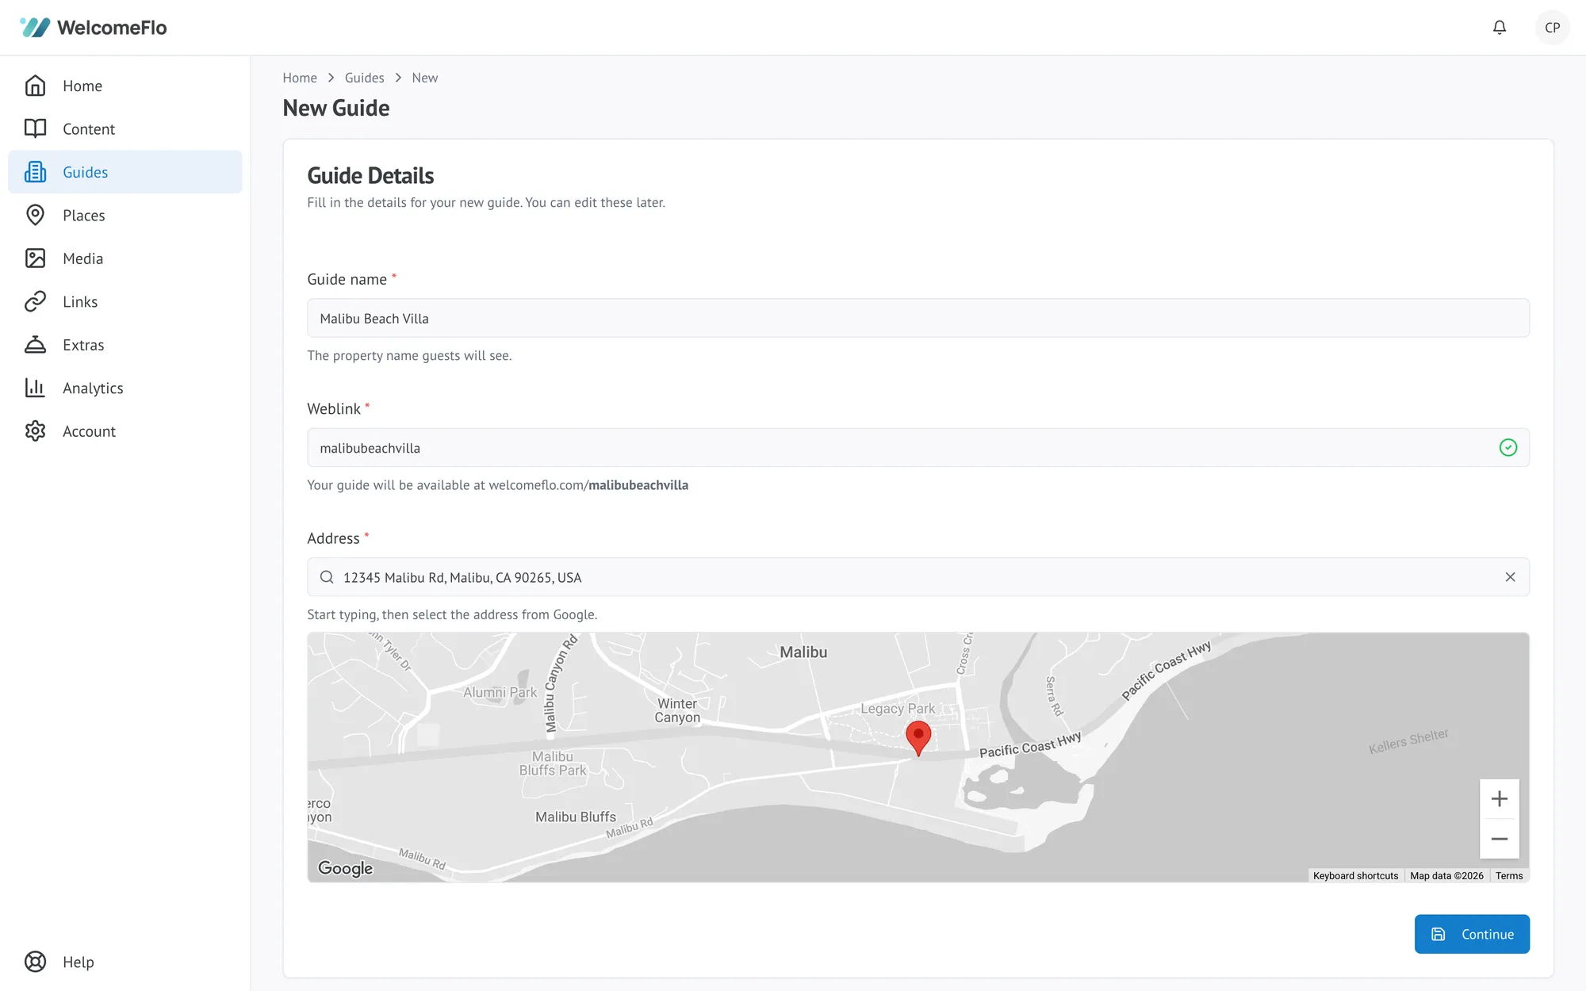1586x991 pixels.
Task: Click the red map location pin
Action: coord(918,738)
